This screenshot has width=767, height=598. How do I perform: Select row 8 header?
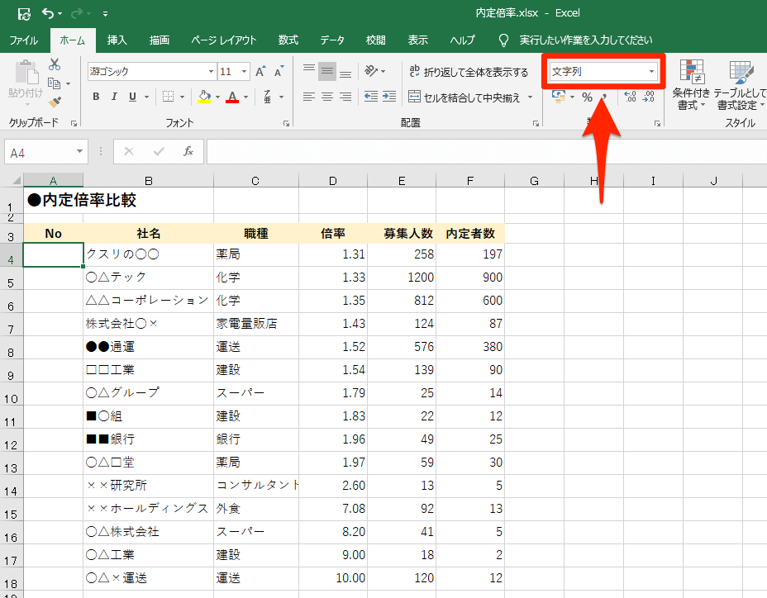click(12, 347)
